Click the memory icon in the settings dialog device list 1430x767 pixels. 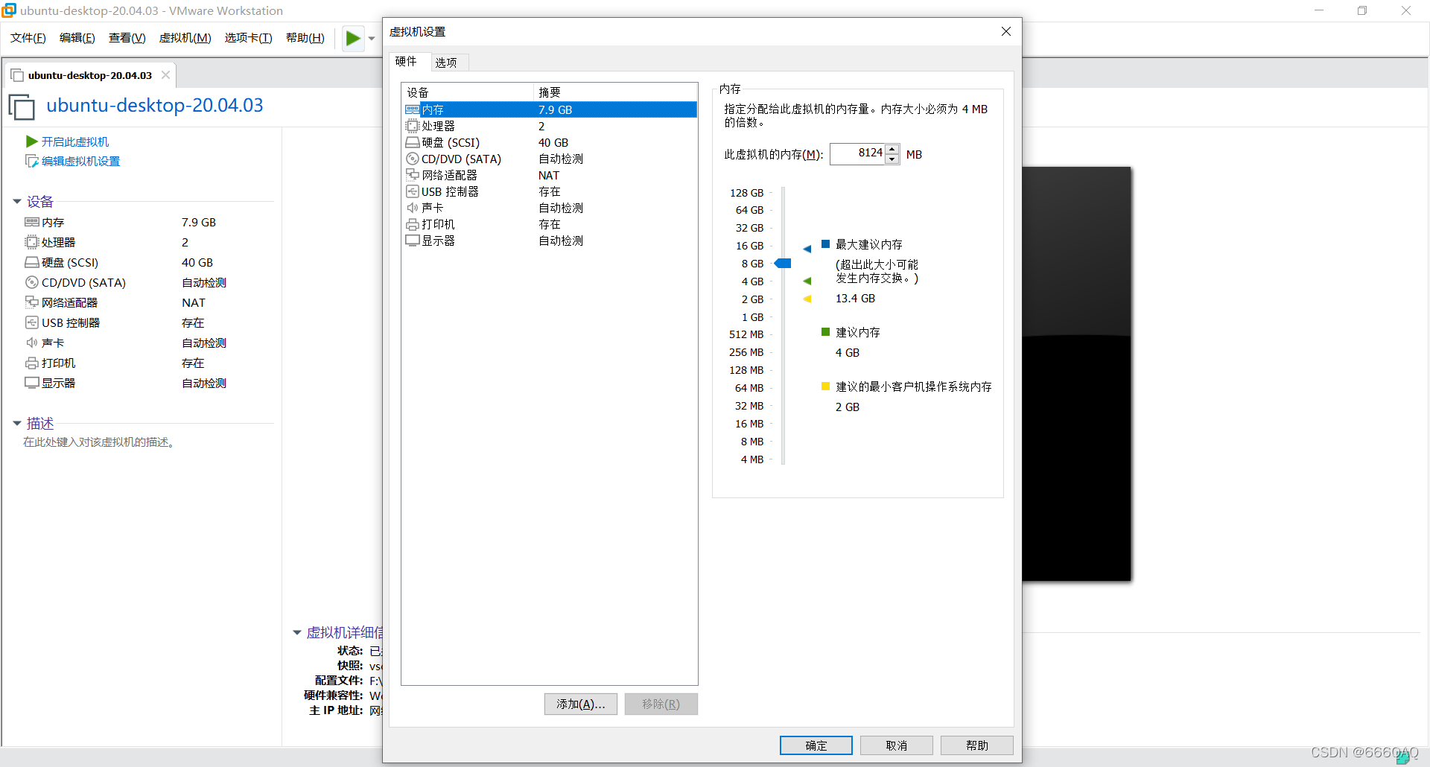[x=413, y=109]
